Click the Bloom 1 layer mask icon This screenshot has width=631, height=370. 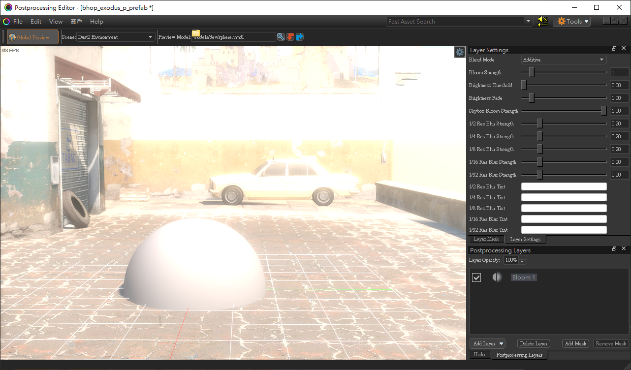(497, 277)
